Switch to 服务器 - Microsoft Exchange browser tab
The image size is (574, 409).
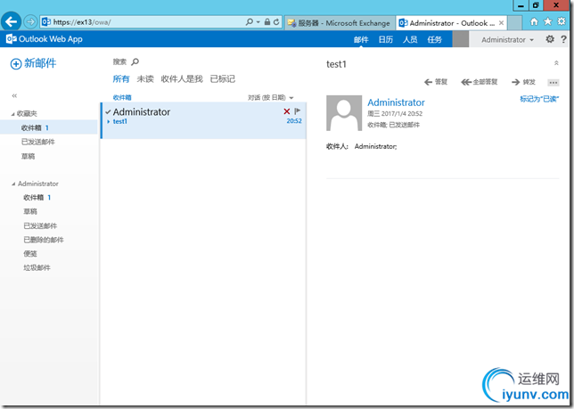click(340, 23)
